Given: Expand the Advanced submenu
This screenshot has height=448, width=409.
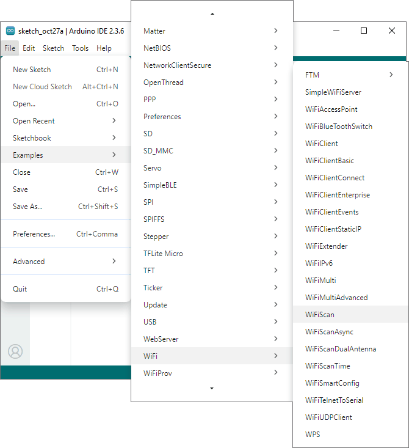Looking at the screenshot, I should click(65, 262).
